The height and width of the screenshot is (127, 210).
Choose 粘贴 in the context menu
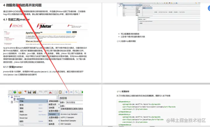point(34,111)
